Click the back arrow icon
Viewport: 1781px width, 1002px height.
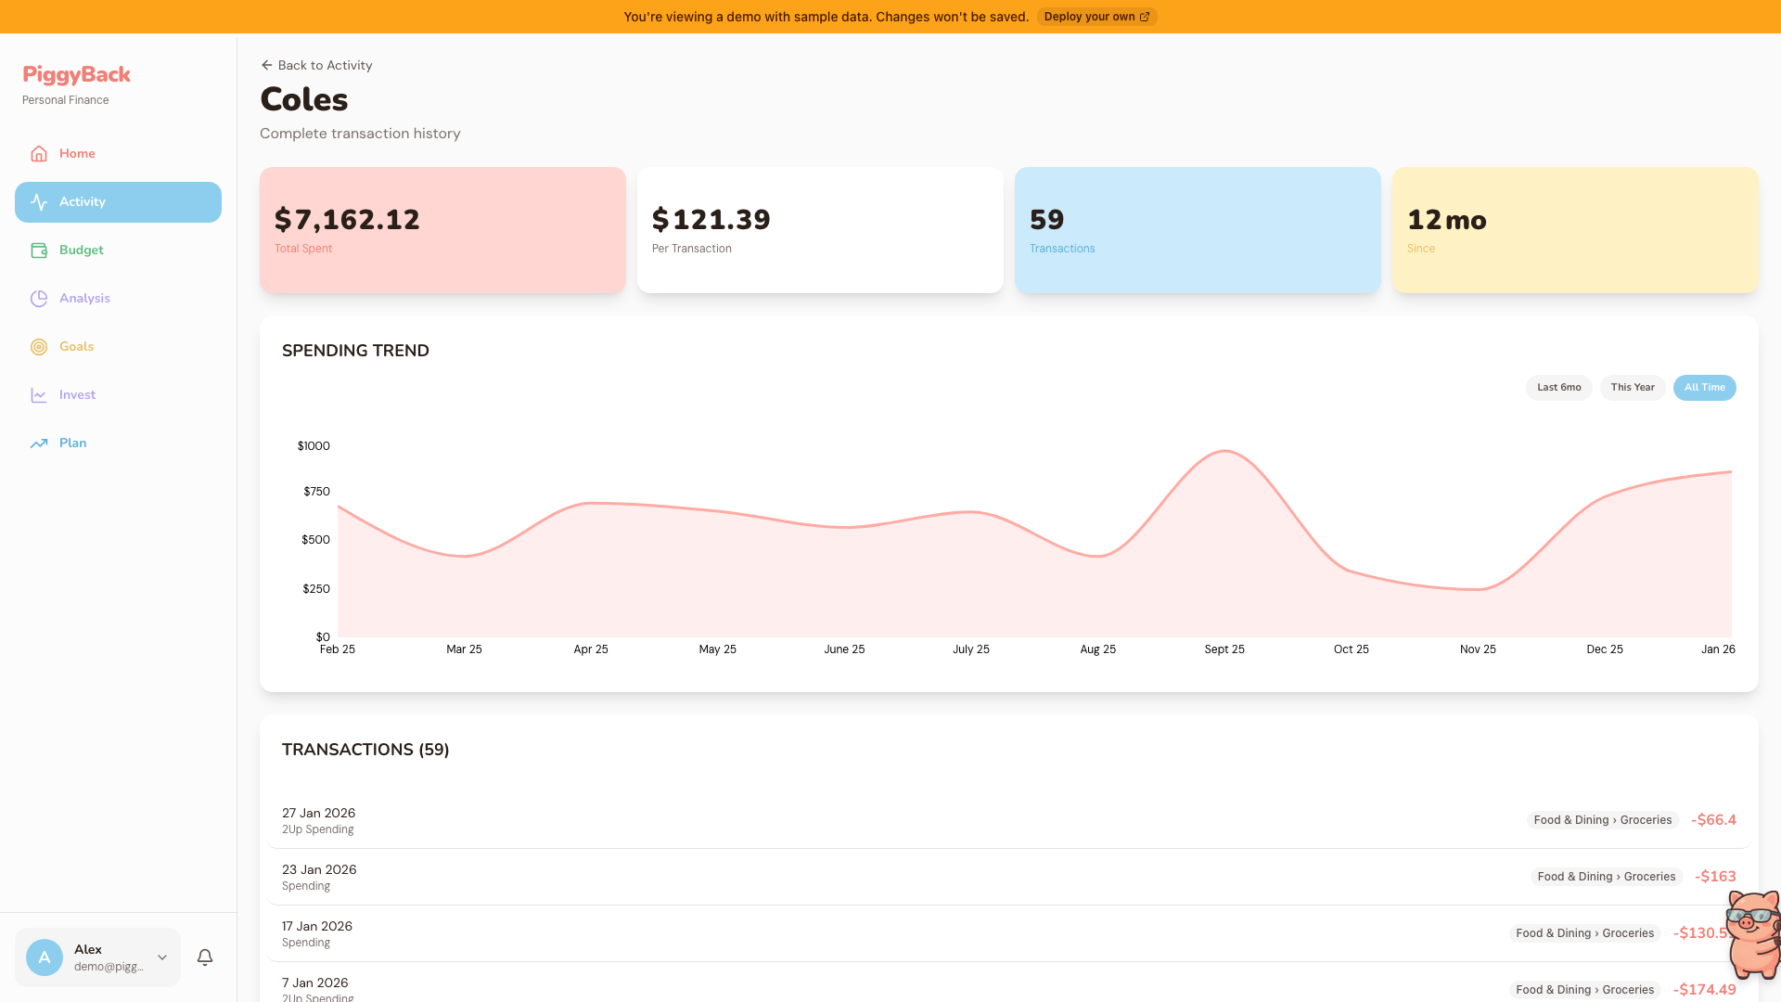pyautogui.click(x=266, y=65)
